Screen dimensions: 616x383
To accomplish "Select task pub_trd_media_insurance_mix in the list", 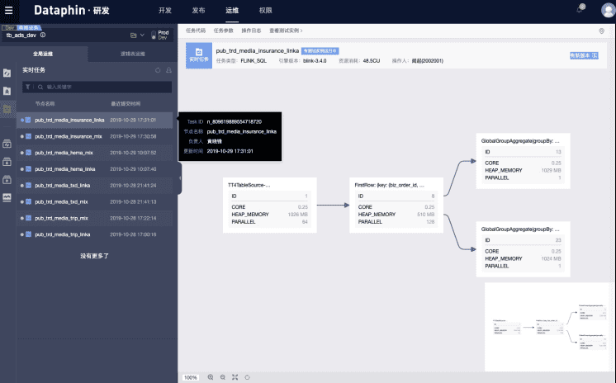I will (x=95, y=136).
